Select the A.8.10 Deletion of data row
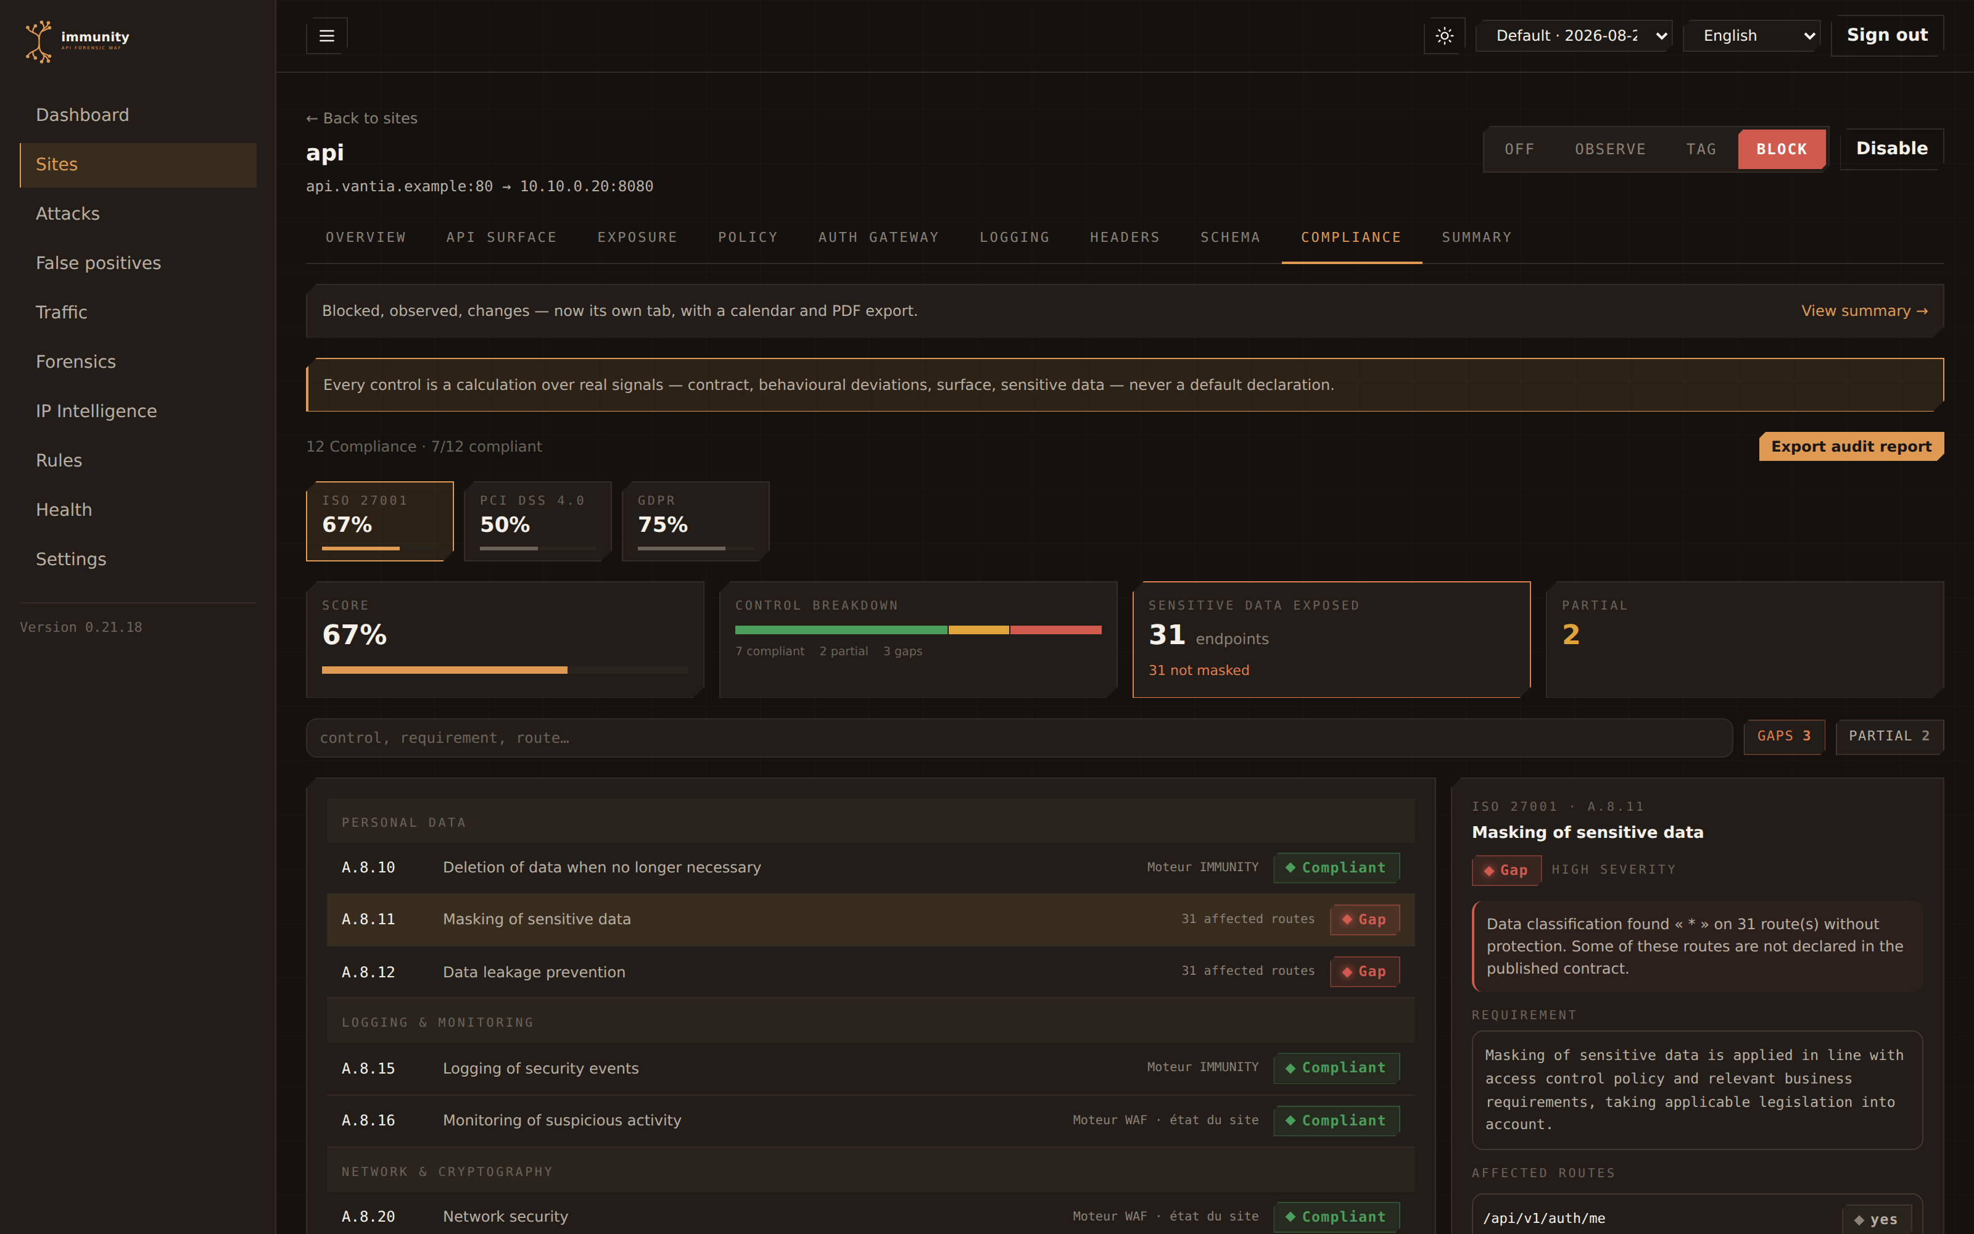Image resolution: width=1974 pixels, height=1234 pixels. tap(870, 868)
